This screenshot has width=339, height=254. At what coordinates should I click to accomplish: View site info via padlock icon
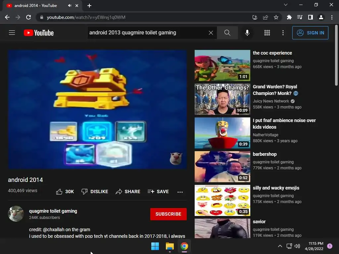[x=42, y=17]
